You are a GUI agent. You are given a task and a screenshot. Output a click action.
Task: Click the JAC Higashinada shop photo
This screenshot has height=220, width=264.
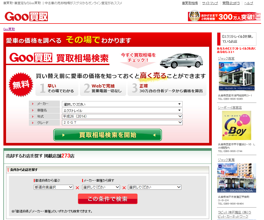pyautogui.click(x=236, y=178)
